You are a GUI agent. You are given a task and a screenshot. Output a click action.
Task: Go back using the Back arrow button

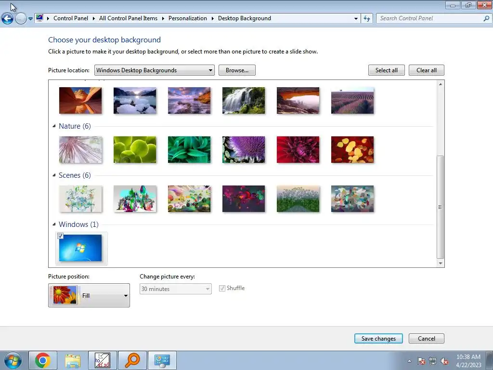coord(8,19)
